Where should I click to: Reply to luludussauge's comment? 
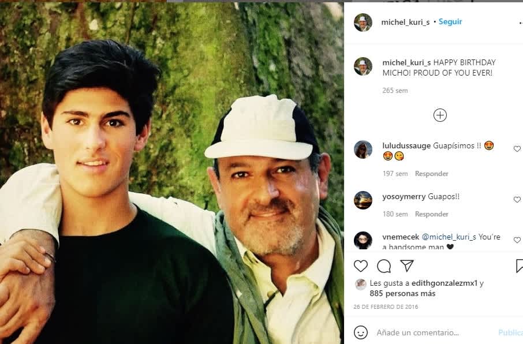click(431, 174)
